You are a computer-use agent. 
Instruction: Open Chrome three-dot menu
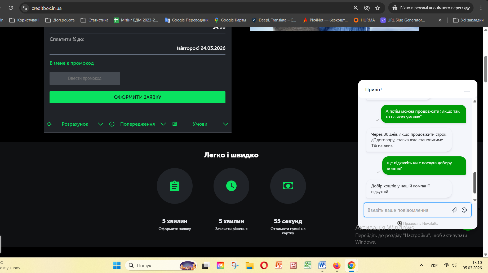pyautogui.click(x=481, y=8)
